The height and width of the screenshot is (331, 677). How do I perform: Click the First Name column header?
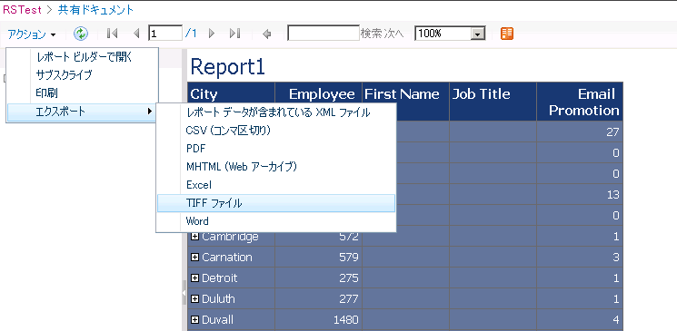pos(405,102)
